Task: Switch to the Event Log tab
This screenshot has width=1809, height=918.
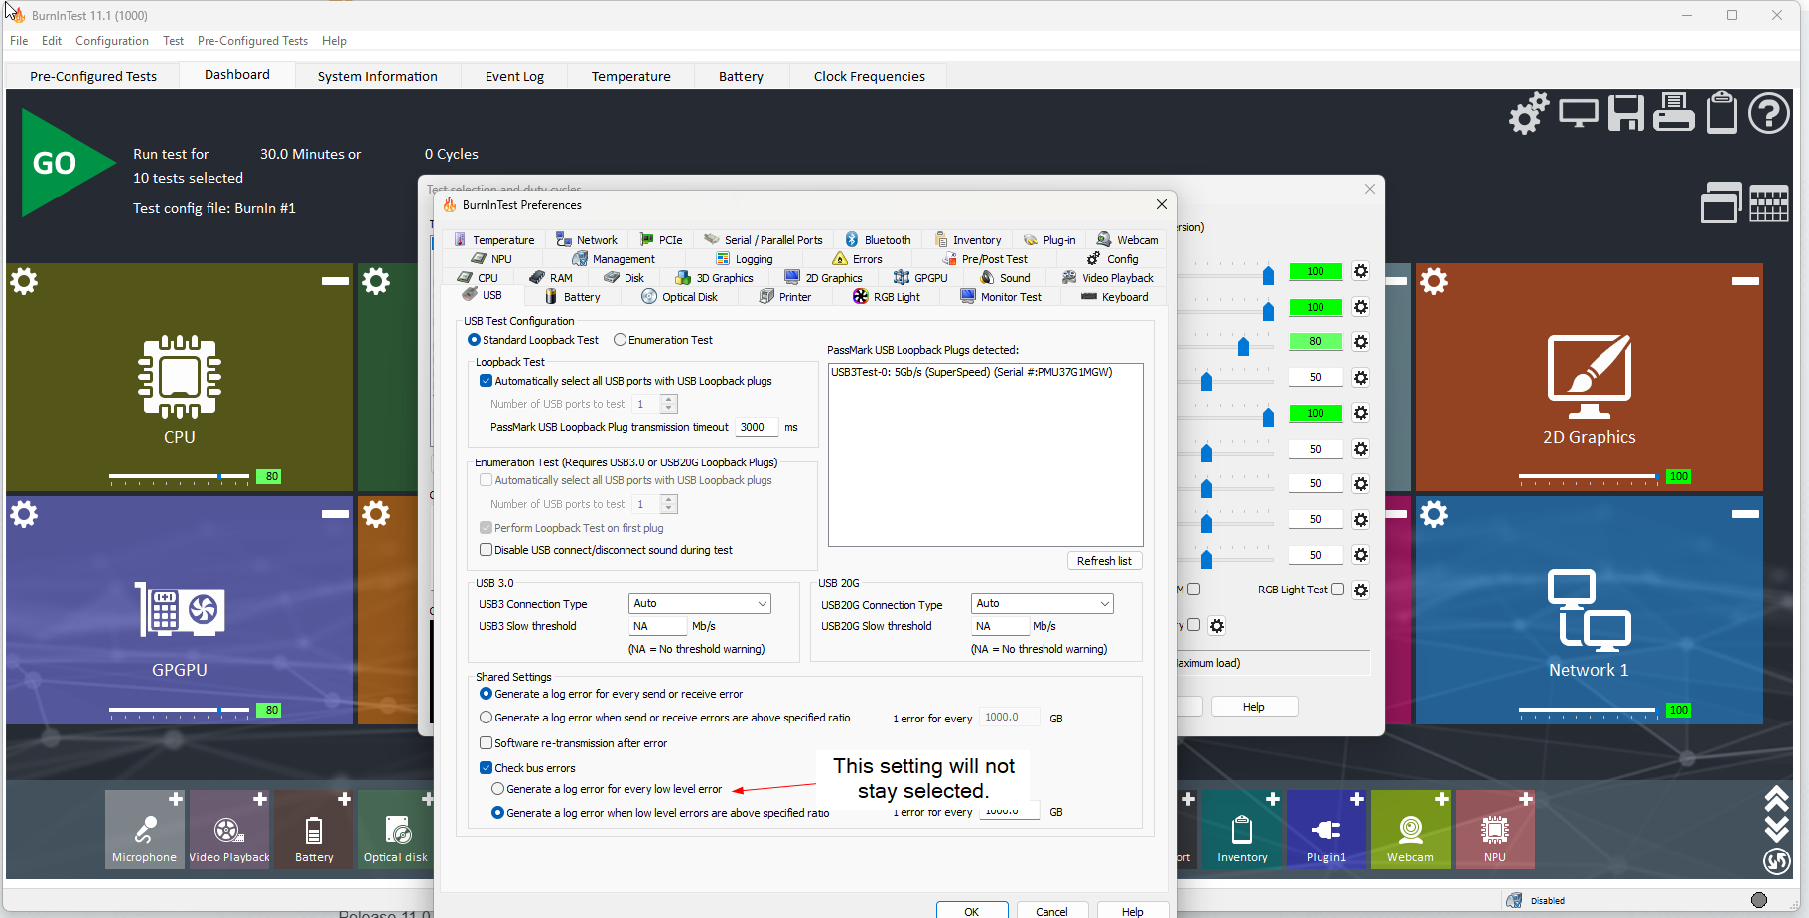Action: pyautogui.click(x=514, y=76)
